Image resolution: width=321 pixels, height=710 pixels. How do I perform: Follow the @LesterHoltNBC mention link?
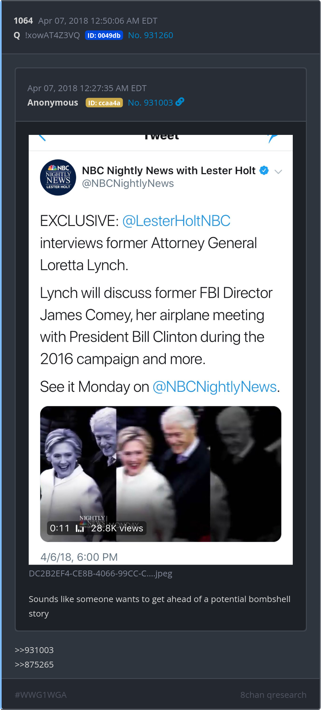point(176,221)
